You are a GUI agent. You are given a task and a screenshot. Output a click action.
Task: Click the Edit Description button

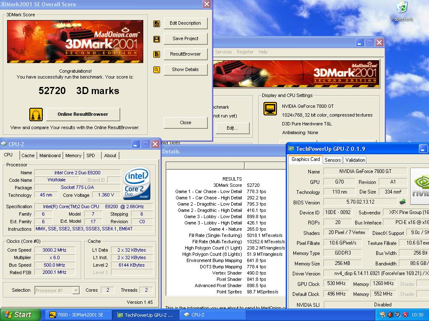[x=186, y=23]
